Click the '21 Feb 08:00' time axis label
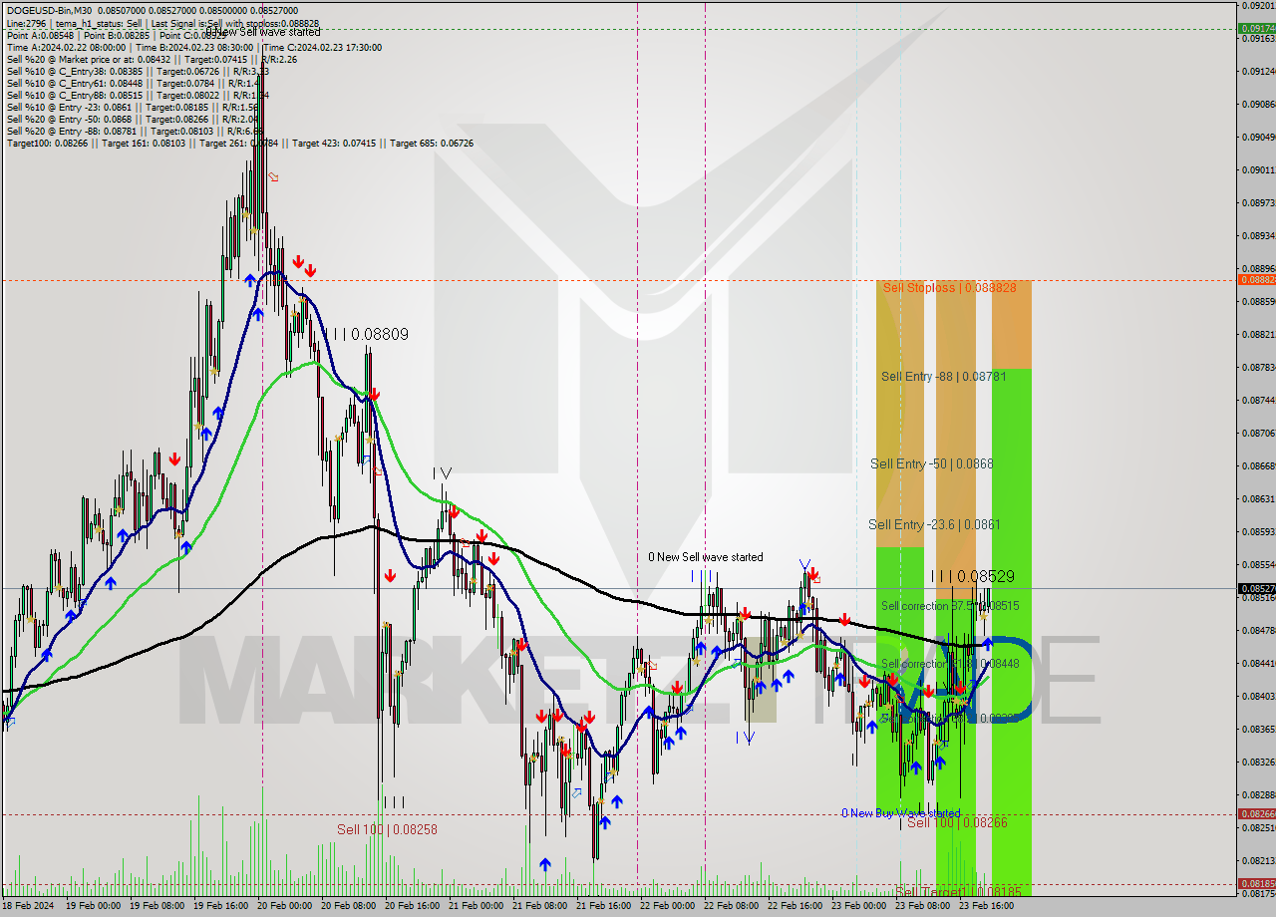Screen dimensions: 1276x917 point(539,906)
